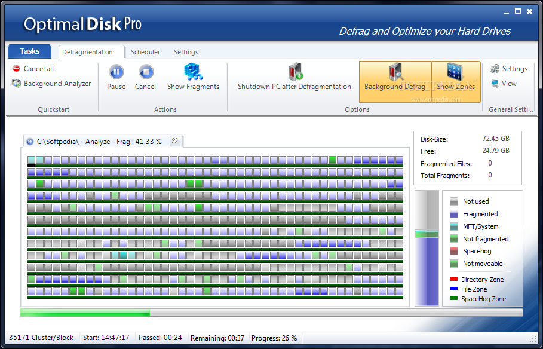Click the Free value 24.79 GB

[x=496, y=151]
